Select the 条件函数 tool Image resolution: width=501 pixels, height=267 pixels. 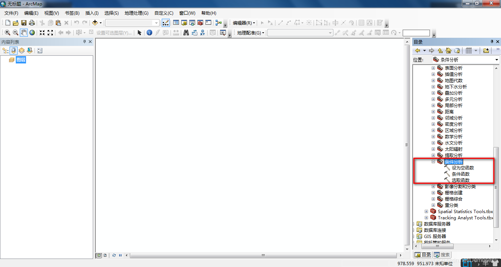(x=461, y=174)
